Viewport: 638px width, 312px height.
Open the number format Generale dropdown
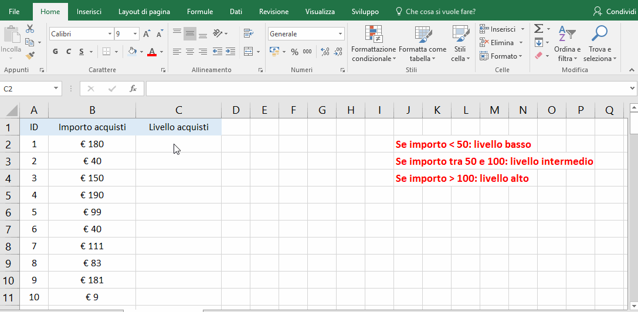pyautogui.click(x=341, y=34)
